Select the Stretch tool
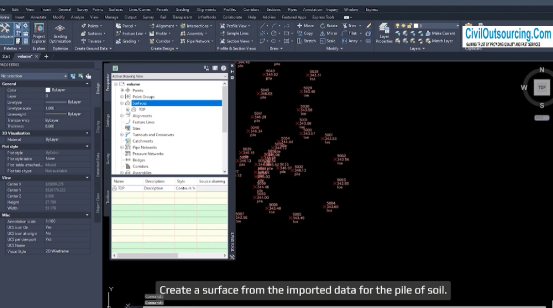 coord(306,41)
